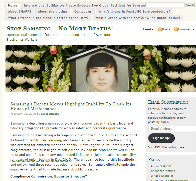
Task: Go to the Home tab
Action: tap(13, 6)
